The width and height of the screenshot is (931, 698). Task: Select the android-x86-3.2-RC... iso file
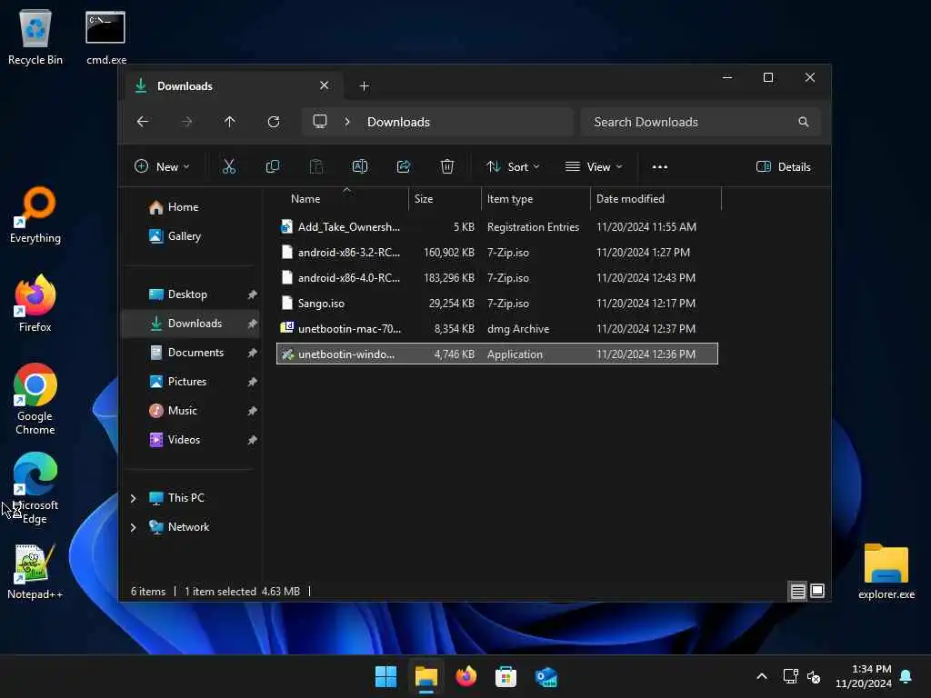[497, 253]
